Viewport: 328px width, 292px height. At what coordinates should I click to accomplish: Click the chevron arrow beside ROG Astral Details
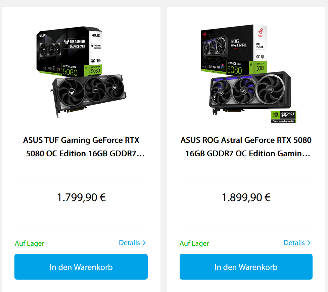[309, 243]
